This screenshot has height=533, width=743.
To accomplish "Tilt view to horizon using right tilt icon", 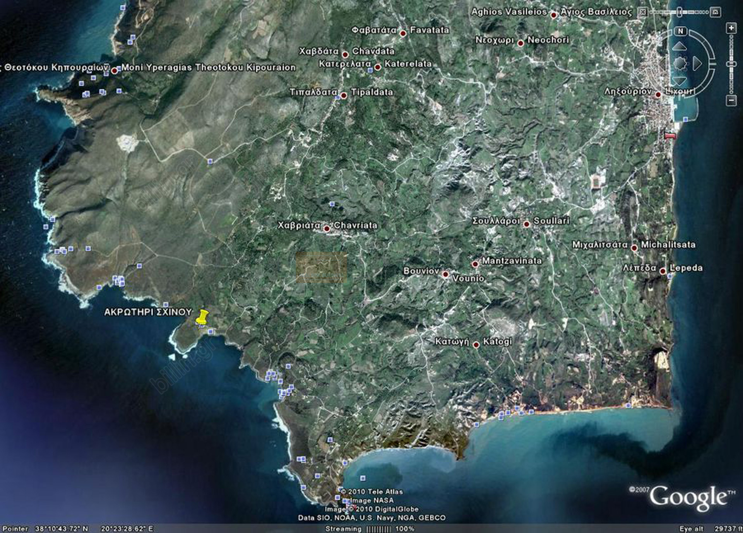I will [x=716, y=12].
